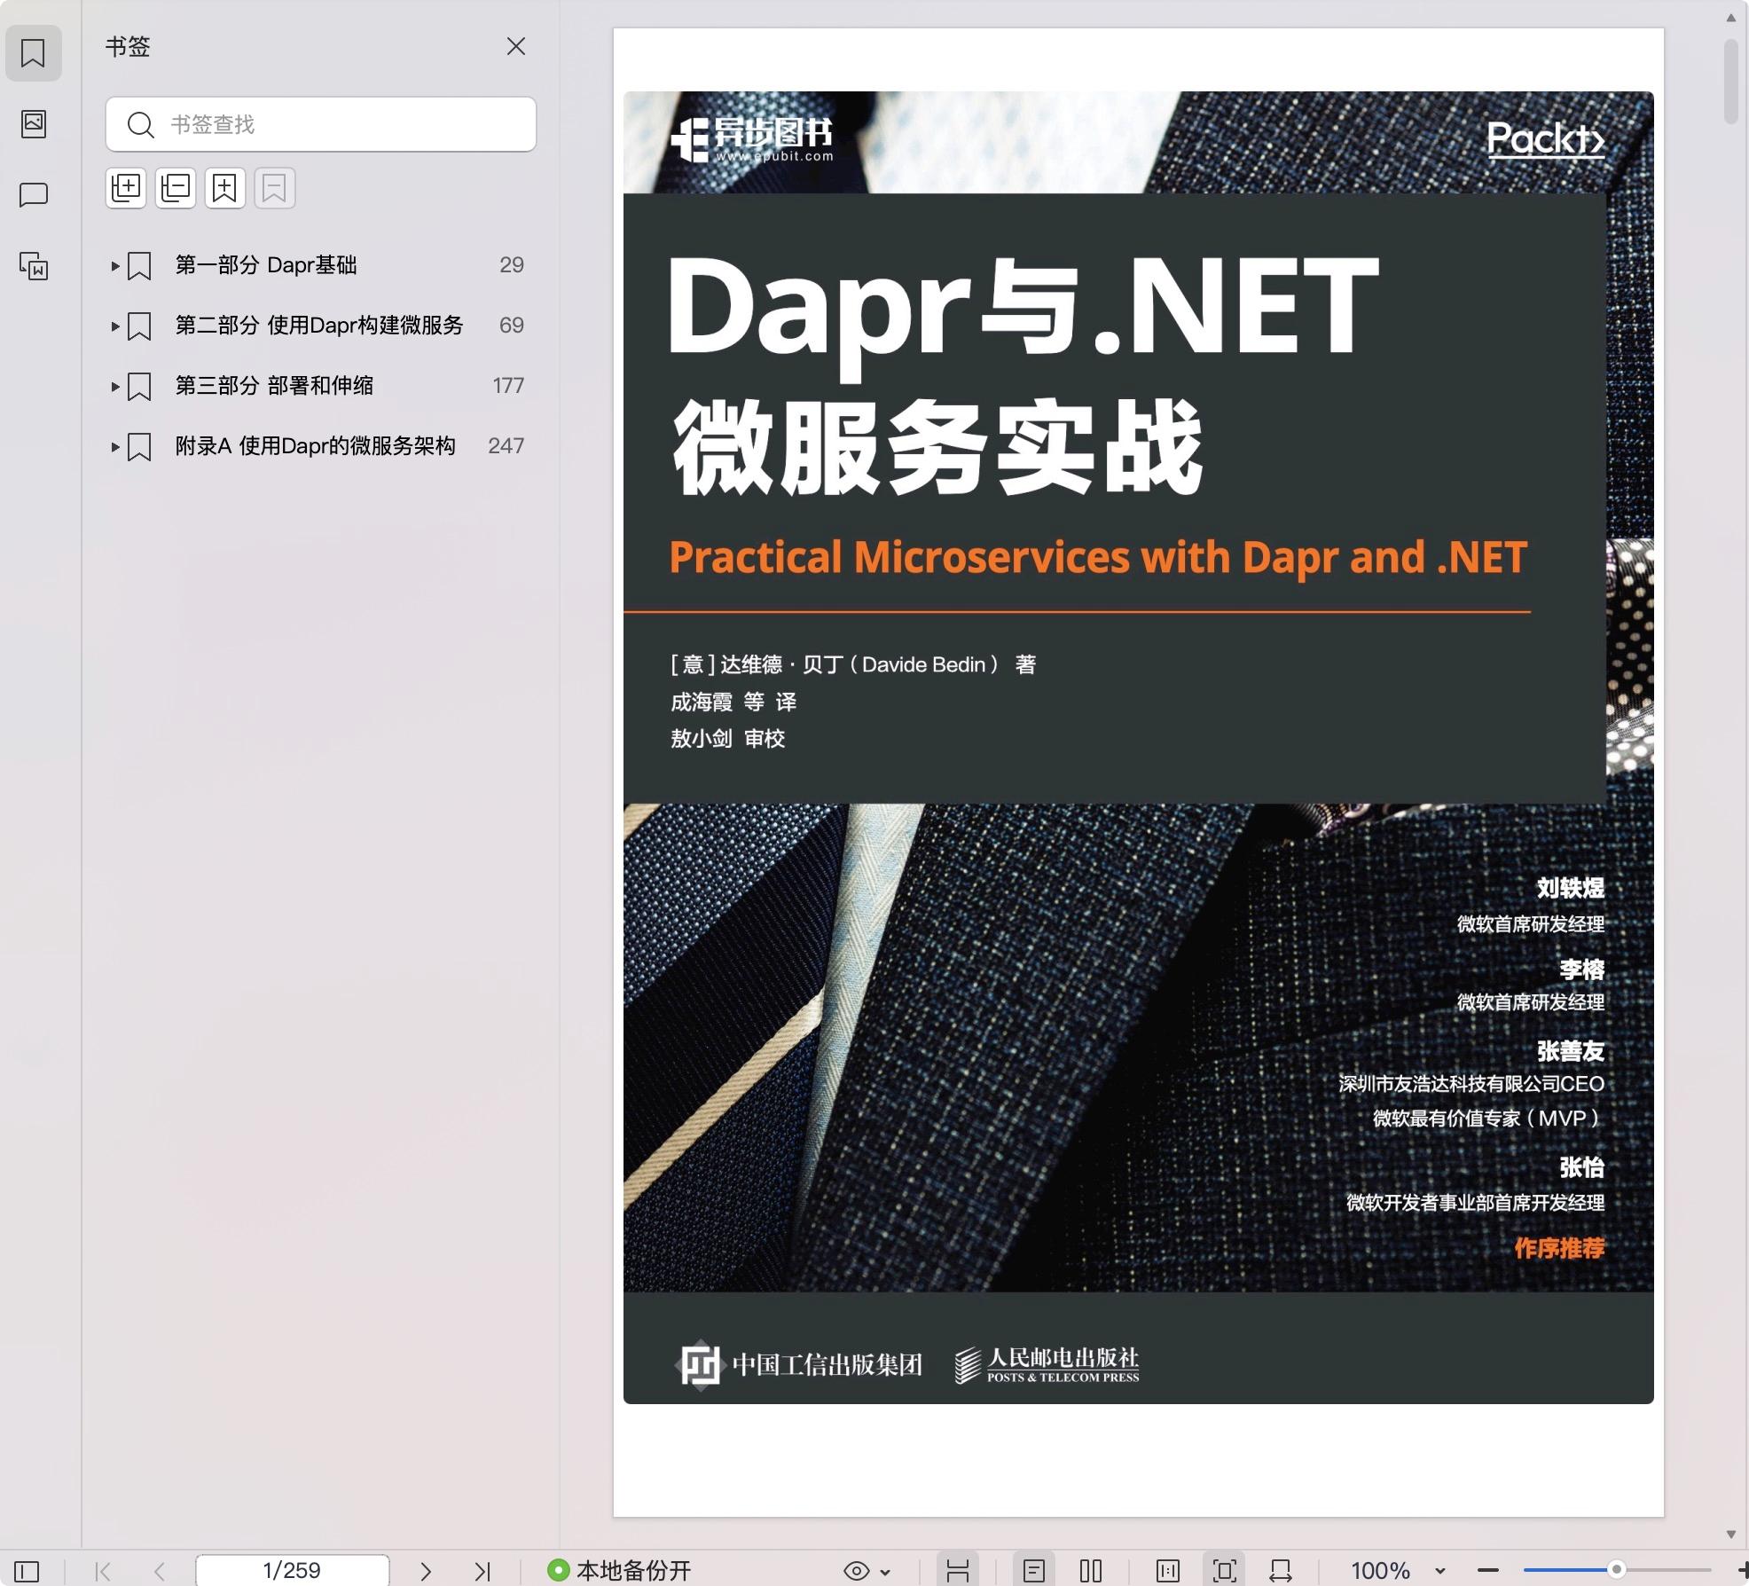Screen dimensions: 1749x1586
Task: Click page number 29 in bookmarks
Action: [x=512, y=265]
